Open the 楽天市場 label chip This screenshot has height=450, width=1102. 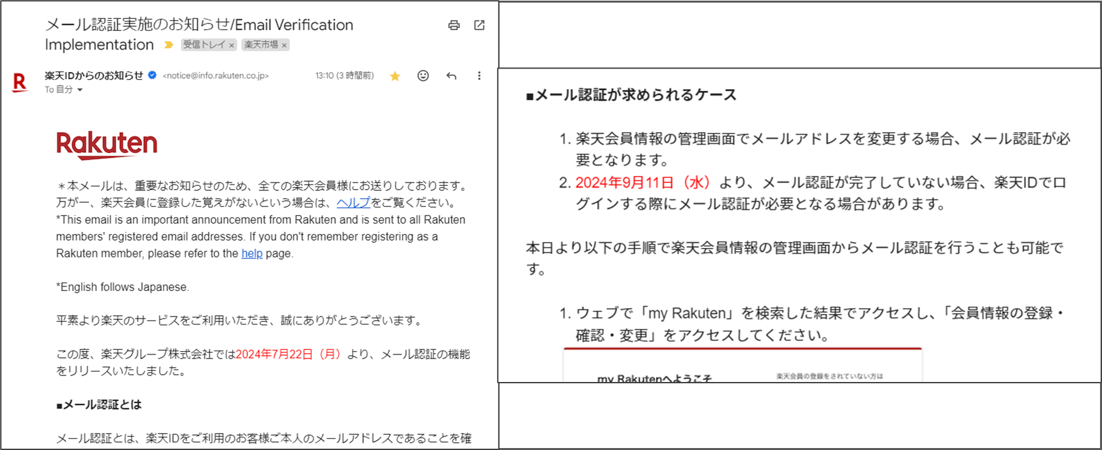(x=261, y=45)
